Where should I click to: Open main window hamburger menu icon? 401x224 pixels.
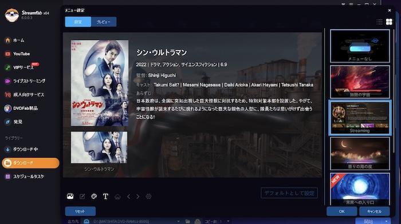[x=351, y=4]
